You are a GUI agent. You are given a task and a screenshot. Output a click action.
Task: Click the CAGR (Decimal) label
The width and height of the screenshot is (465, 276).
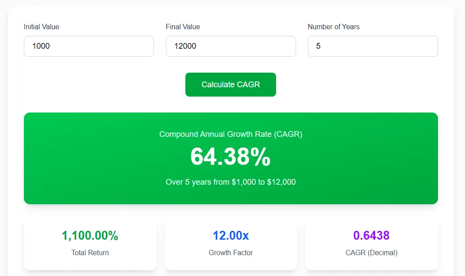tap(371, 253)
